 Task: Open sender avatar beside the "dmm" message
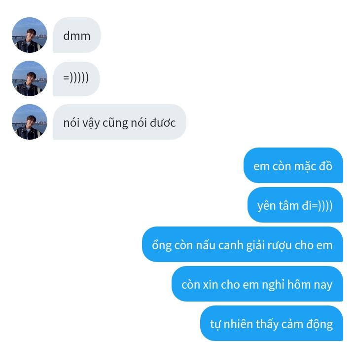pyautogui.click(x=30, y=35)
